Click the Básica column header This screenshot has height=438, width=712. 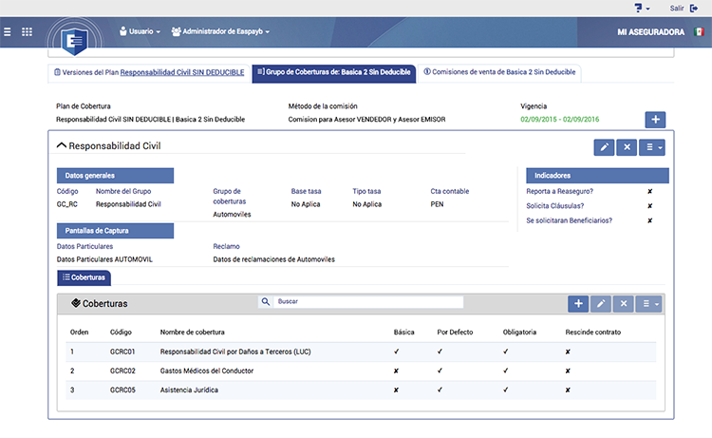tap(403, 333)
